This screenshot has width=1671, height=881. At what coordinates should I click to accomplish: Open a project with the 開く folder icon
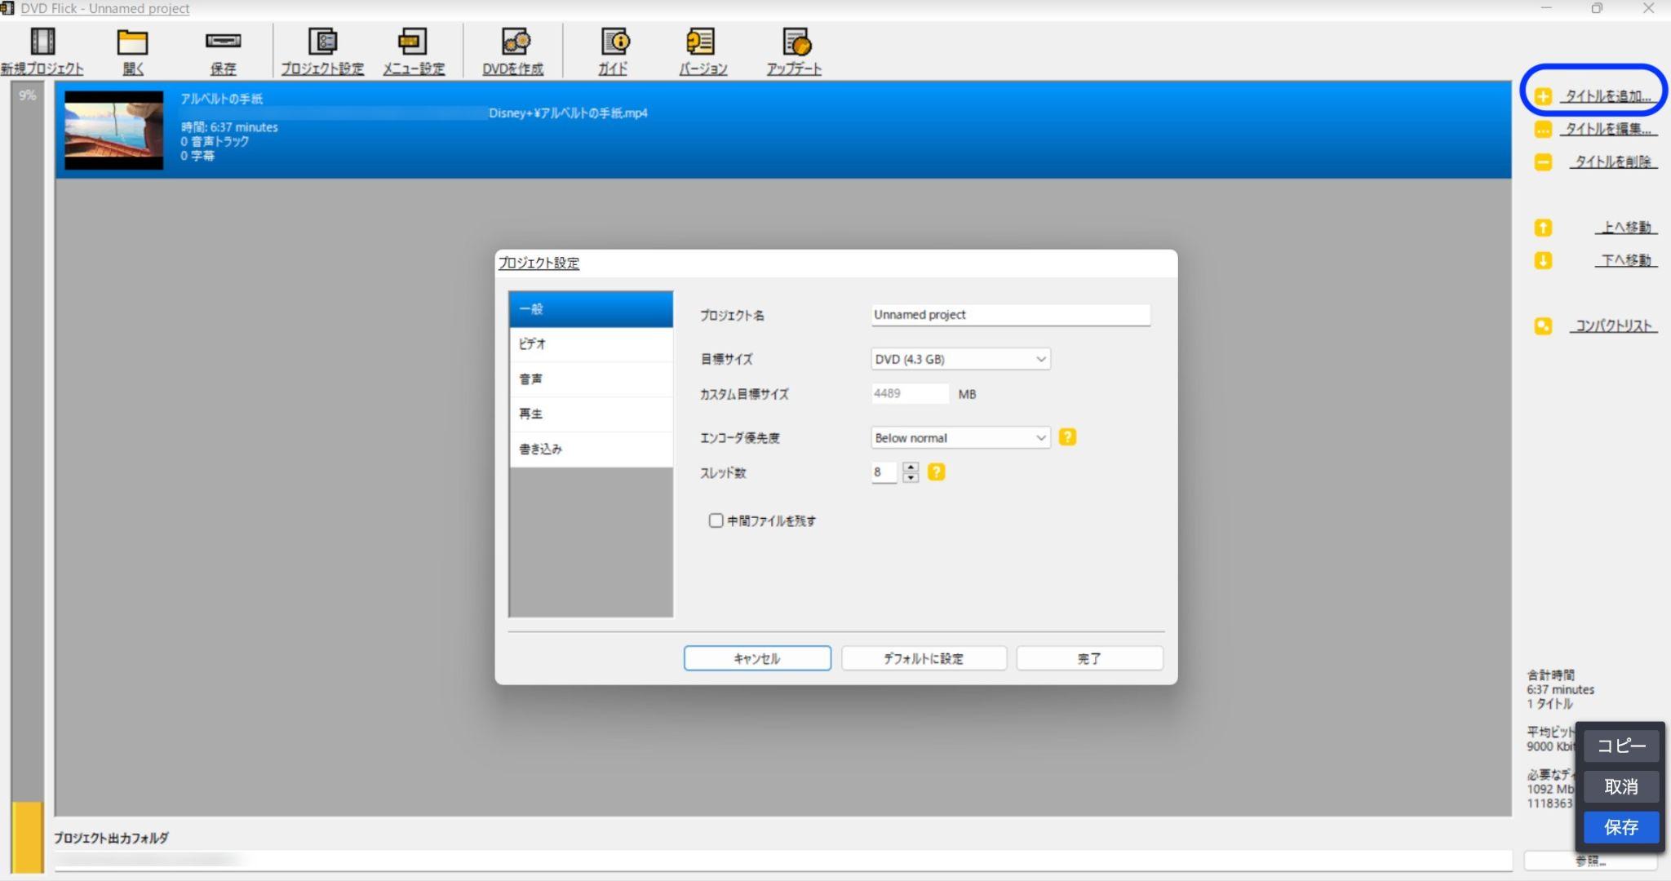pos(132,42)
